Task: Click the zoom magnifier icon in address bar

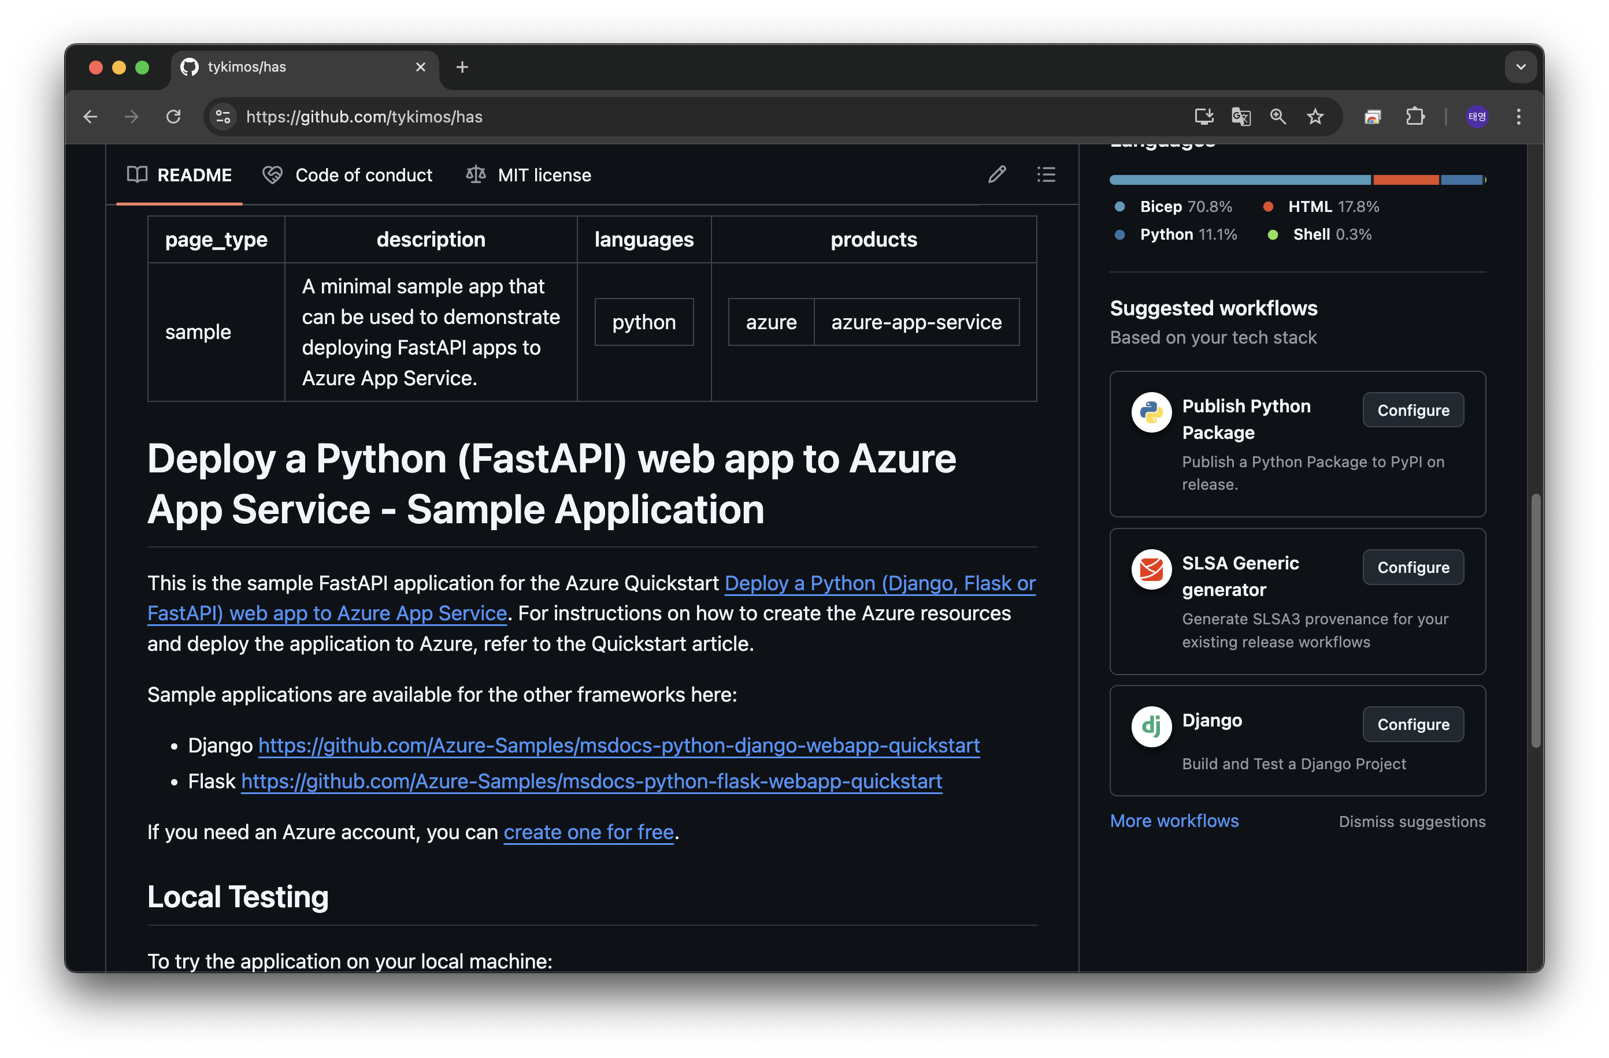Action: pos(1278,117)
